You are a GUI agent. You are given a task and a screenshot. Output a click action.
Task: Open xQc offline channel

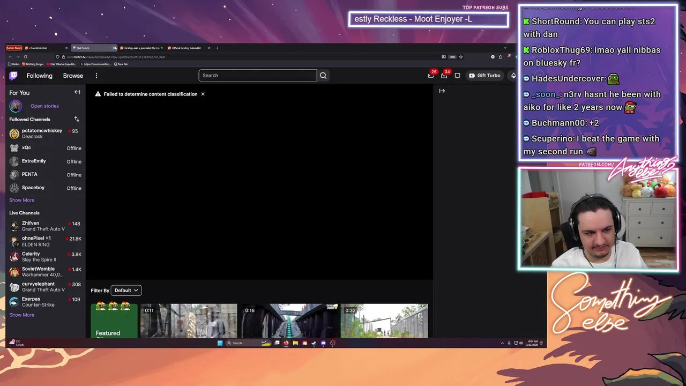pyautogui.click(x=46, y=147)
